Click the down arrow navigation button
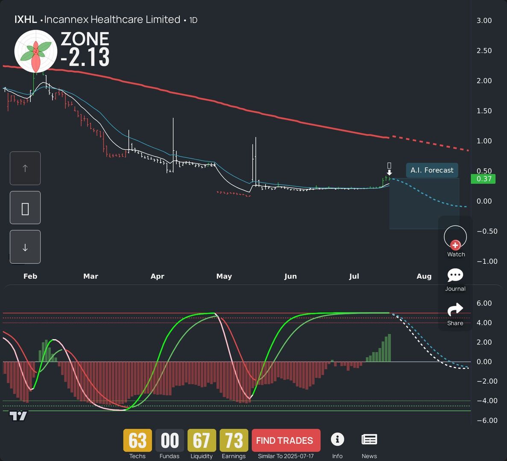This screenshot has height=461, width=507. [x=25, y=247]
